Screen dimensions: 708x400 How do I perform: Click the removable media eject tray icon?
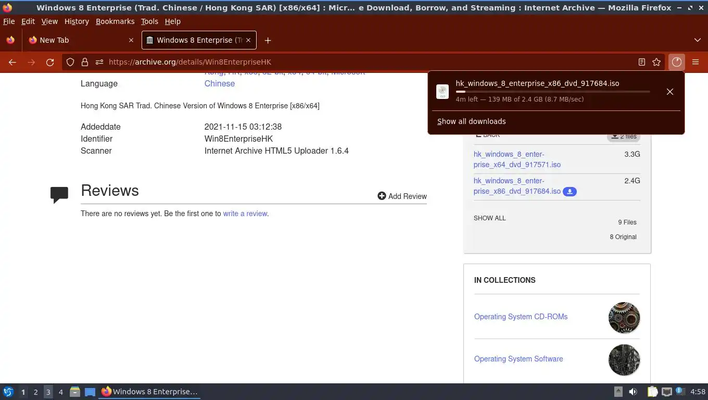pos(618,392)
